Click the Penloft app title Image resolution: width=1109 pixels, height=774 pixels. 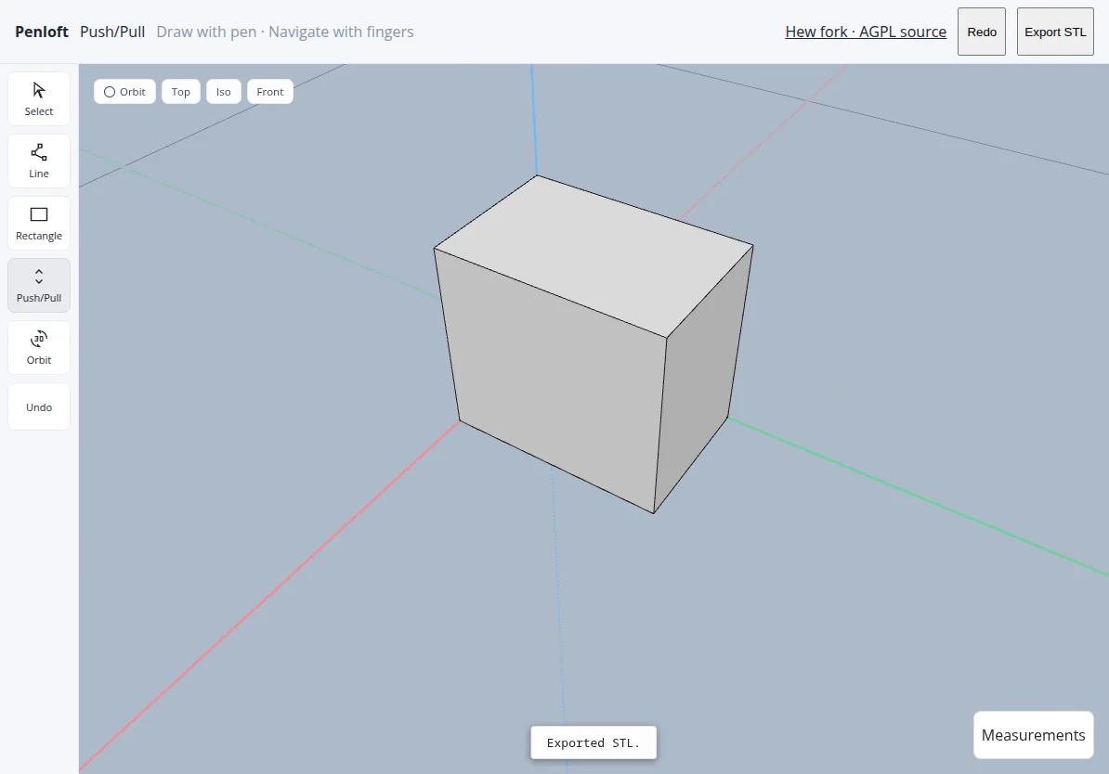click(42, 32)
